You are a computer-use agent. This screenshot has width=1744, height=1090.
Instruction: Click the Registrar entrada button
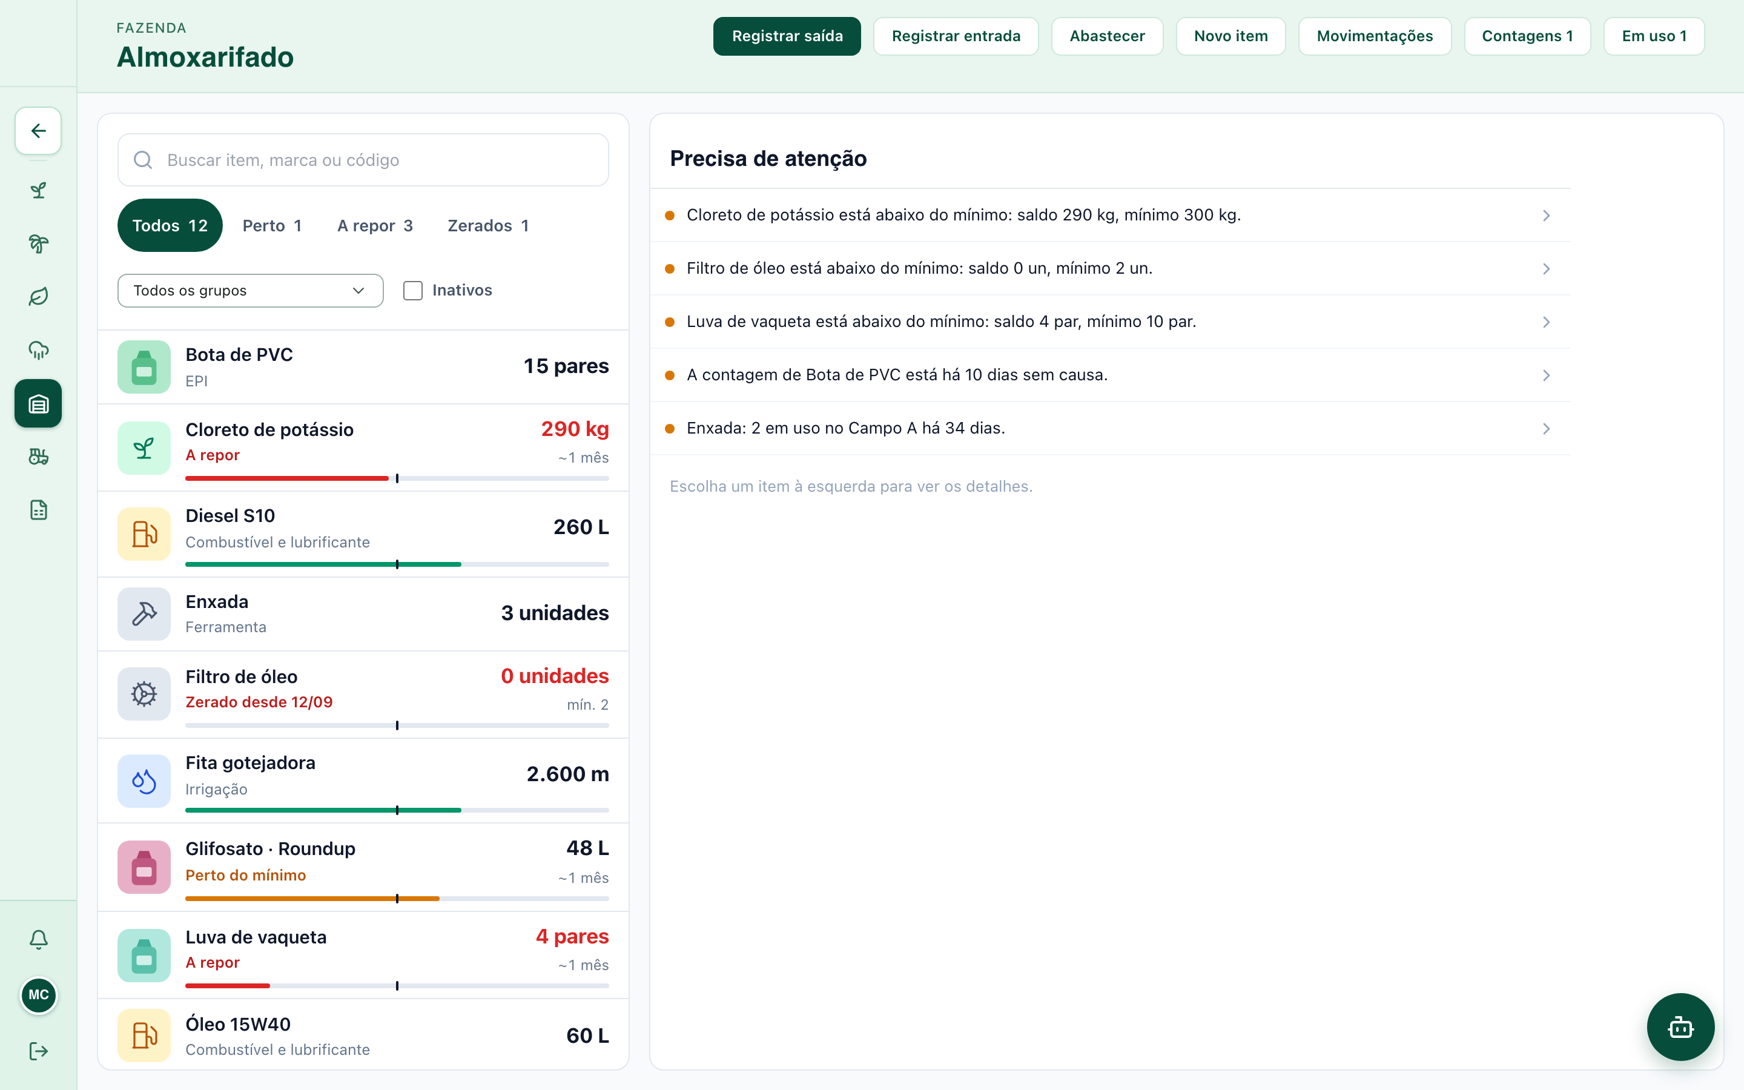click(956, 36)
